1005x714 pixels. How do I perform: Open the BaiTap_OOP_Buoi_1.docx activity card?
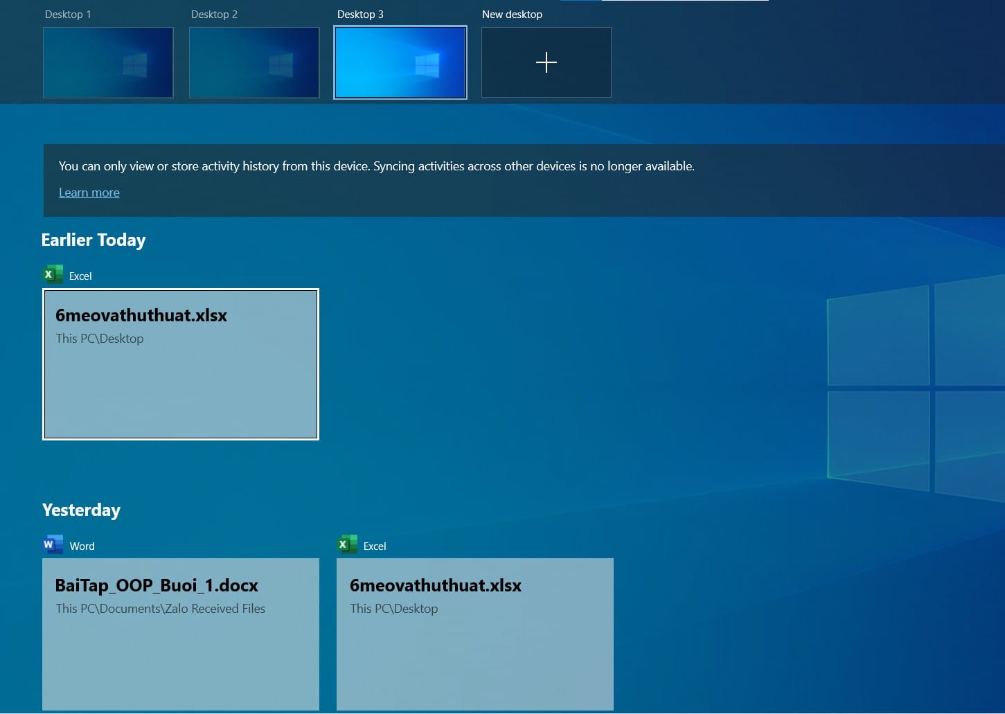pos(181,634)
